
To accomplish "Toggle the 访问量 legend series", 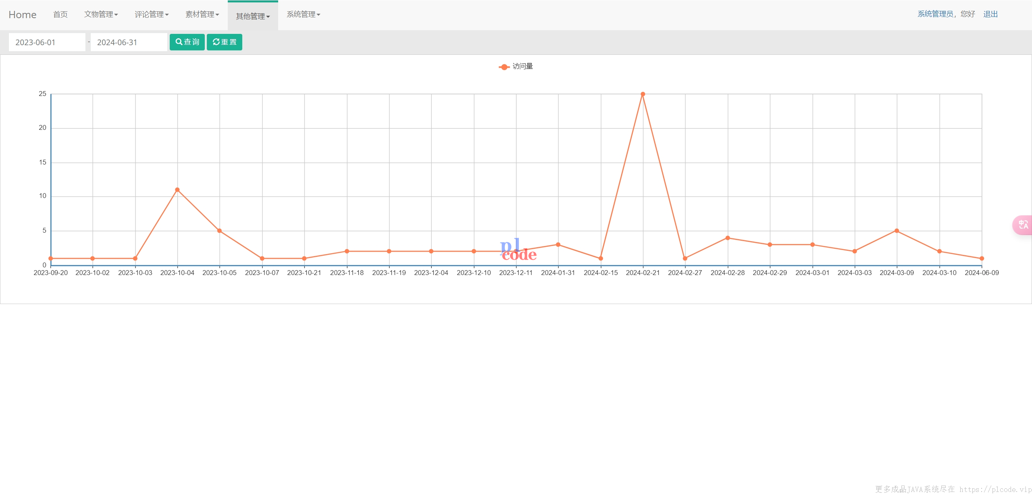I will [516, 67].
